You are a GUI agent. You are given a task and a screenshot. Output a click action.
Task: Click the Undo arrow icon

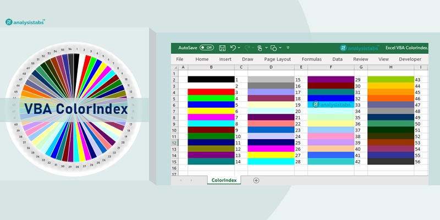click(233, 48)
